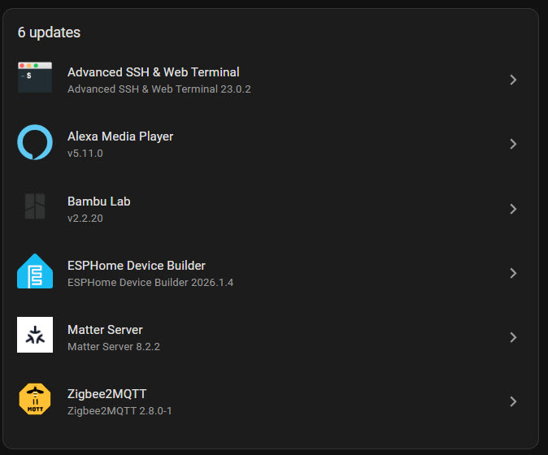Open chevron for Alexa Media Player update
Image resolution: width=548 pixels, height=455 pixels.
513,144
